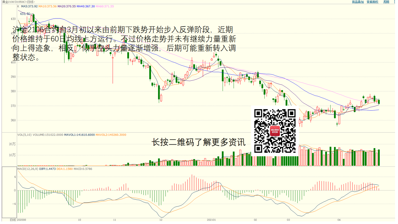
Task: Select the MA60 indicator label
Action: 105,6
